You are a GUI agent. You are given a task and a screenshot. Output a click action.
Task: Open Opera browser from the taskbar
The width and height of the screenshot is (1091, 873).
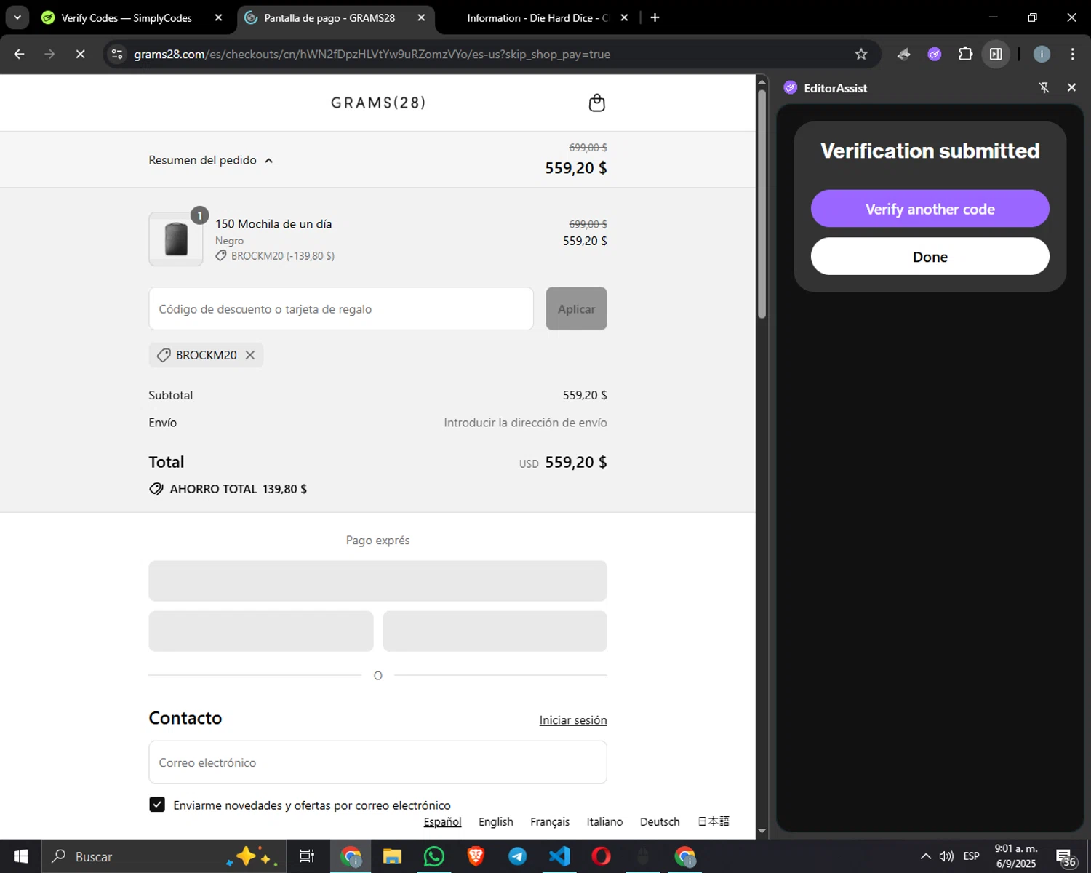coord(602,856)
